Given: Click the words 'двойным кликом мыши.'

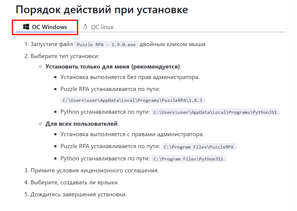Looking at the screenshot, I should (173, 44).
